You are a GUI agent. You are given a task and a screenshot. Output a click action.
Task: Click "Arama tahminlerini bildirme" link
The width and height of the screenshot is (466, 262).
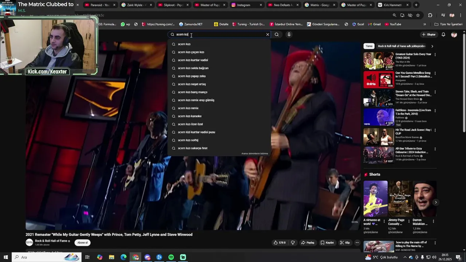tap(254, 154)
